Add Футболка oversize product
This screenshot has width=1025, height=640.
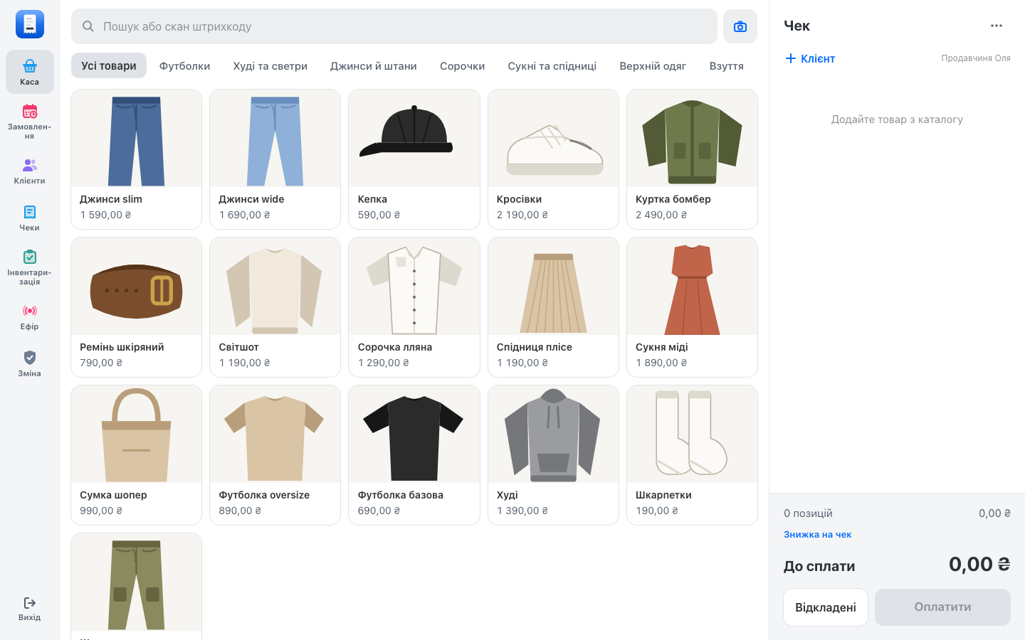pyautogui.click(x=275, y=455)
